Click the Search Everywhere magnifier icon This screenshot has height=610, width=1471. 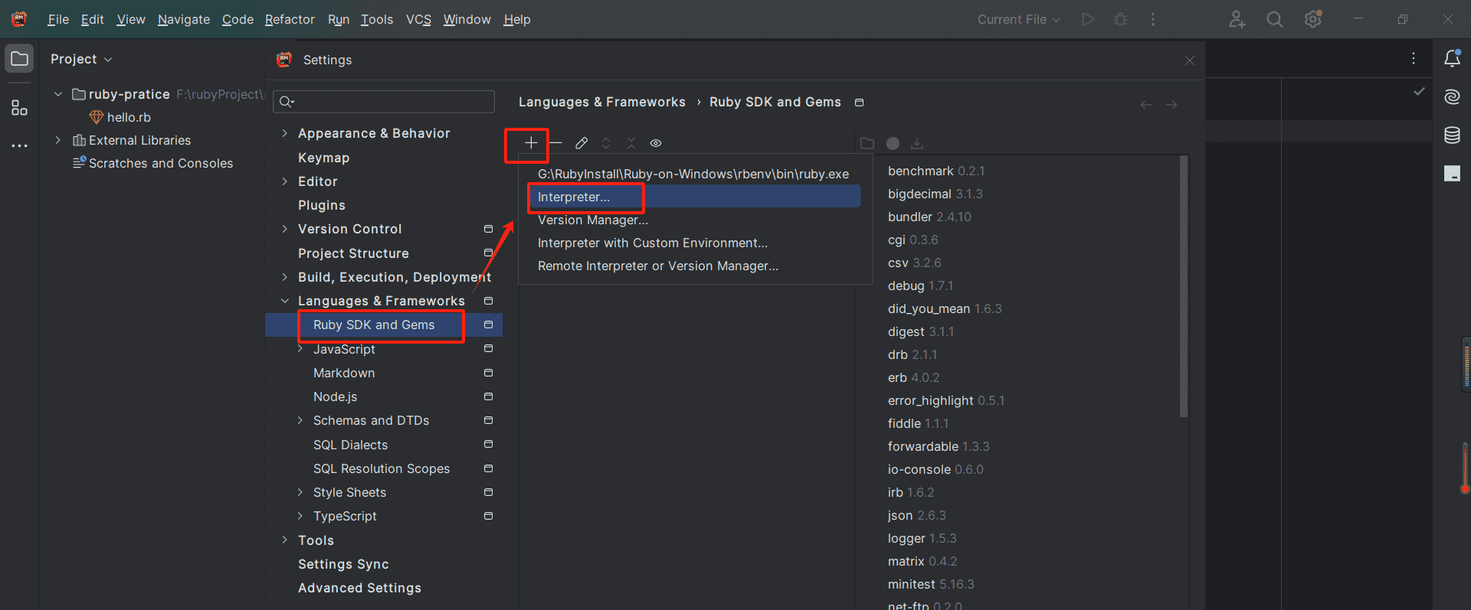(x=1275, y=19)
